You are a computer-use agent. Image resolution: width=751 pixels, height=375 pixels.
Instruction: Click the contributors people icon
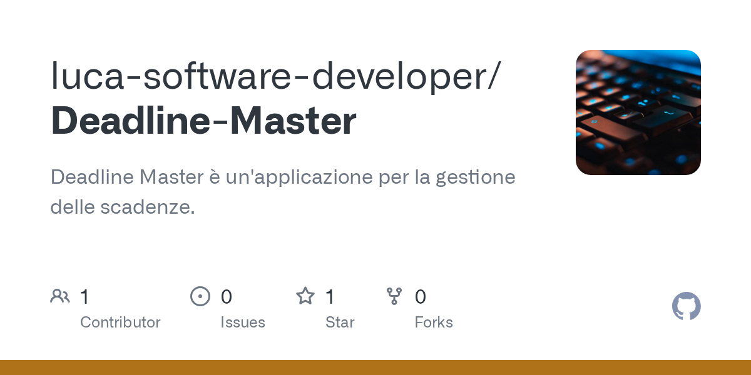pyautogui.click(x=60, y=296)
